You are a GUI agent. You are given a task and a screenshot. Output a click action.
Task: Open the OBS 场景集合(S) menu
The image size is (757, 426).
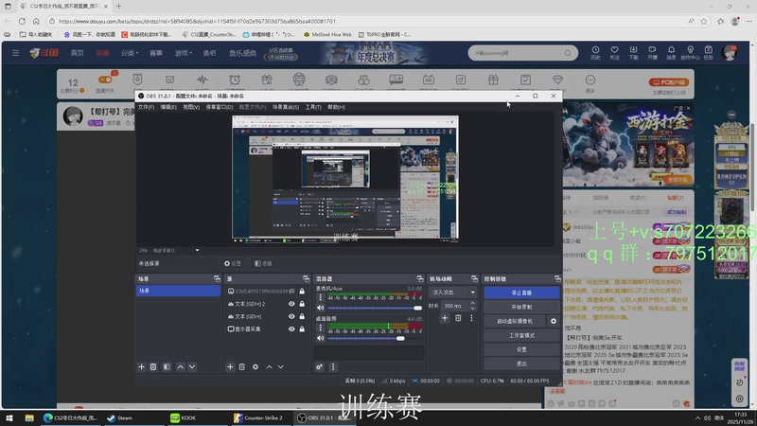pos(286,107)
